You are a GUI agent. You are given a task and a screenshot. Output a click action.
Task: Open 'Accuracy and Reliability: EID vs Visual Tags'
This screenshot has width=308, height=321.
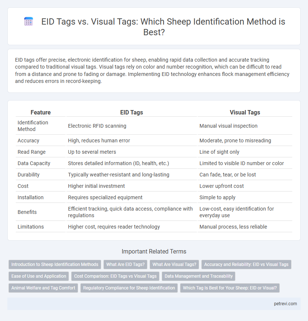point(246,265)
